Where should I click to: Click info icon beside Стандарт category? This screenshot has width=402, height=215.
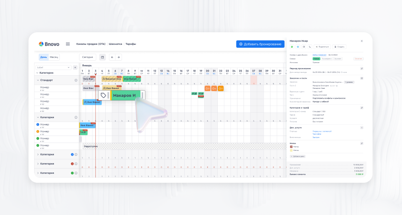coord(76,80)
